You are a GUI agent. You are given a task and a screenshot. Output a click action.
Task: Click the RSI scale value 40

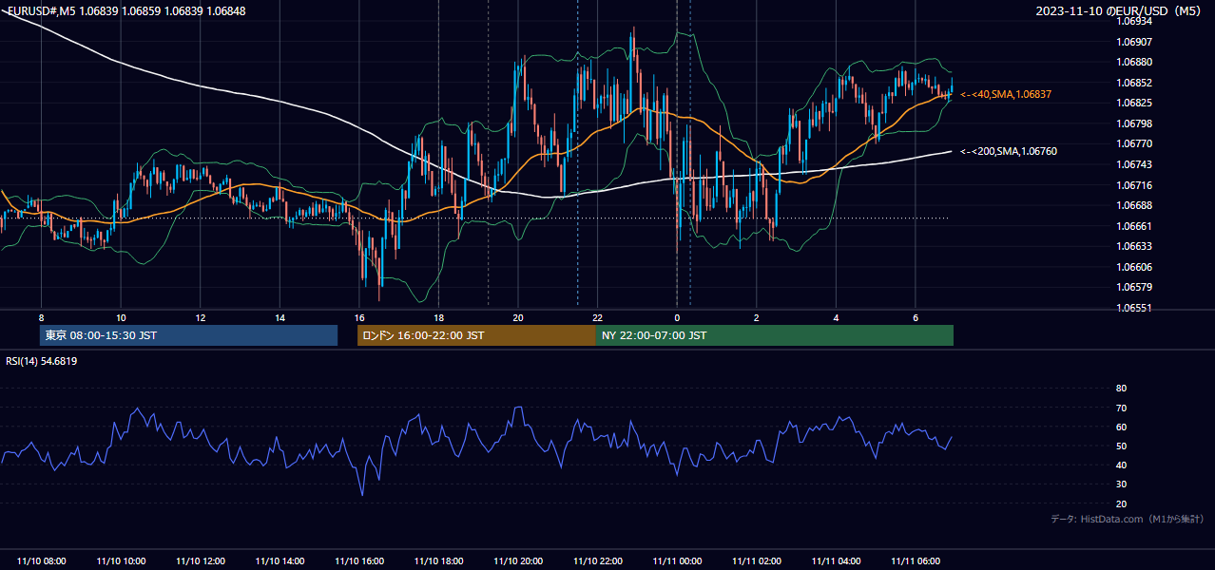1121,465
